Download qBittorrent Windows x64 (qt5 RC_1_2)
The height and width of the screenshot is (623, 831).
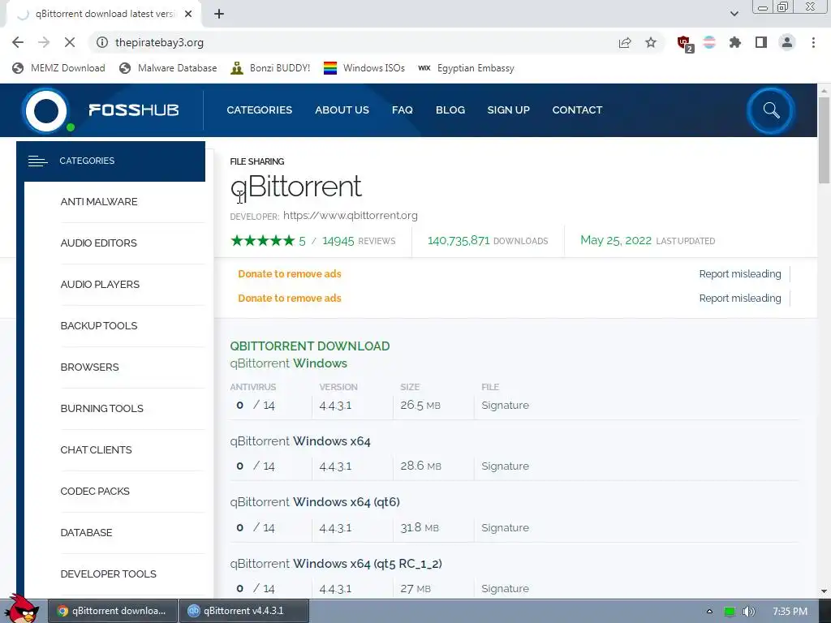(336, 563)
